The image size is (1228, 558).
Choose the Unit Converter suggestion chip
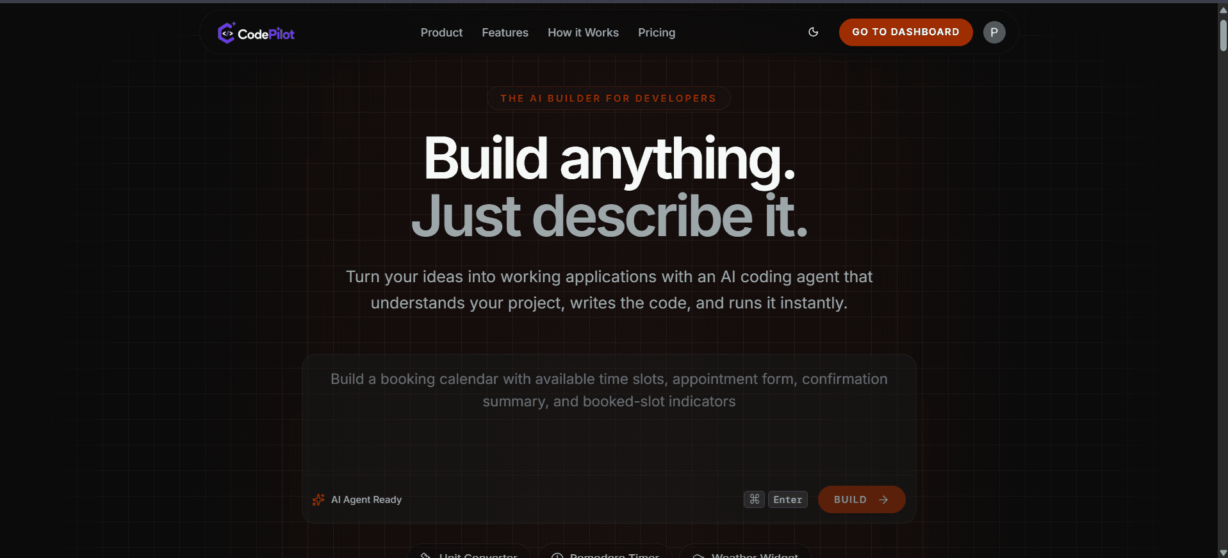469,553
